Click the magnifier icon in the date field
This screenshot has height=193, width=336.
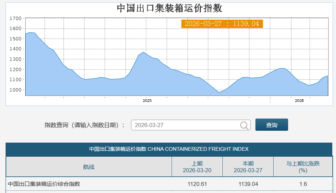click(244, 125)
